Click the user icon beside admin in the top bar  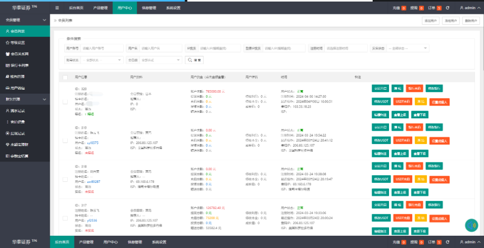pyautogui.click(x=462, y=8)
